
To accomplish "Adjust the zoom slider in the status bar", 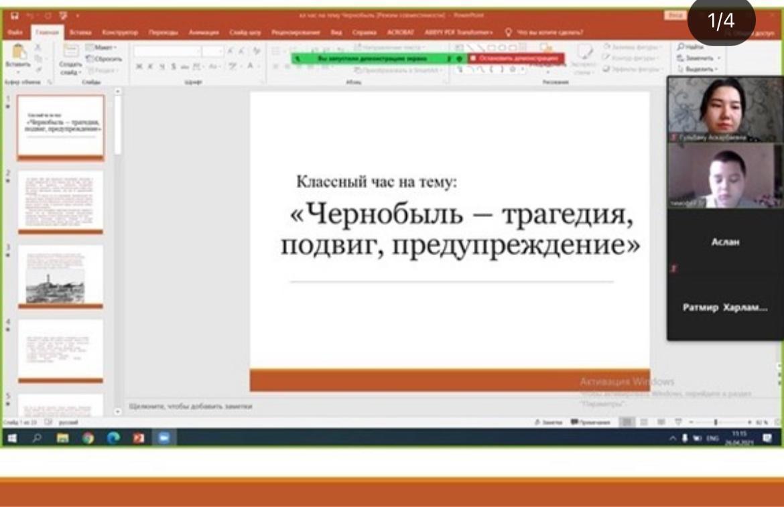I will click(x=716, y=422).
